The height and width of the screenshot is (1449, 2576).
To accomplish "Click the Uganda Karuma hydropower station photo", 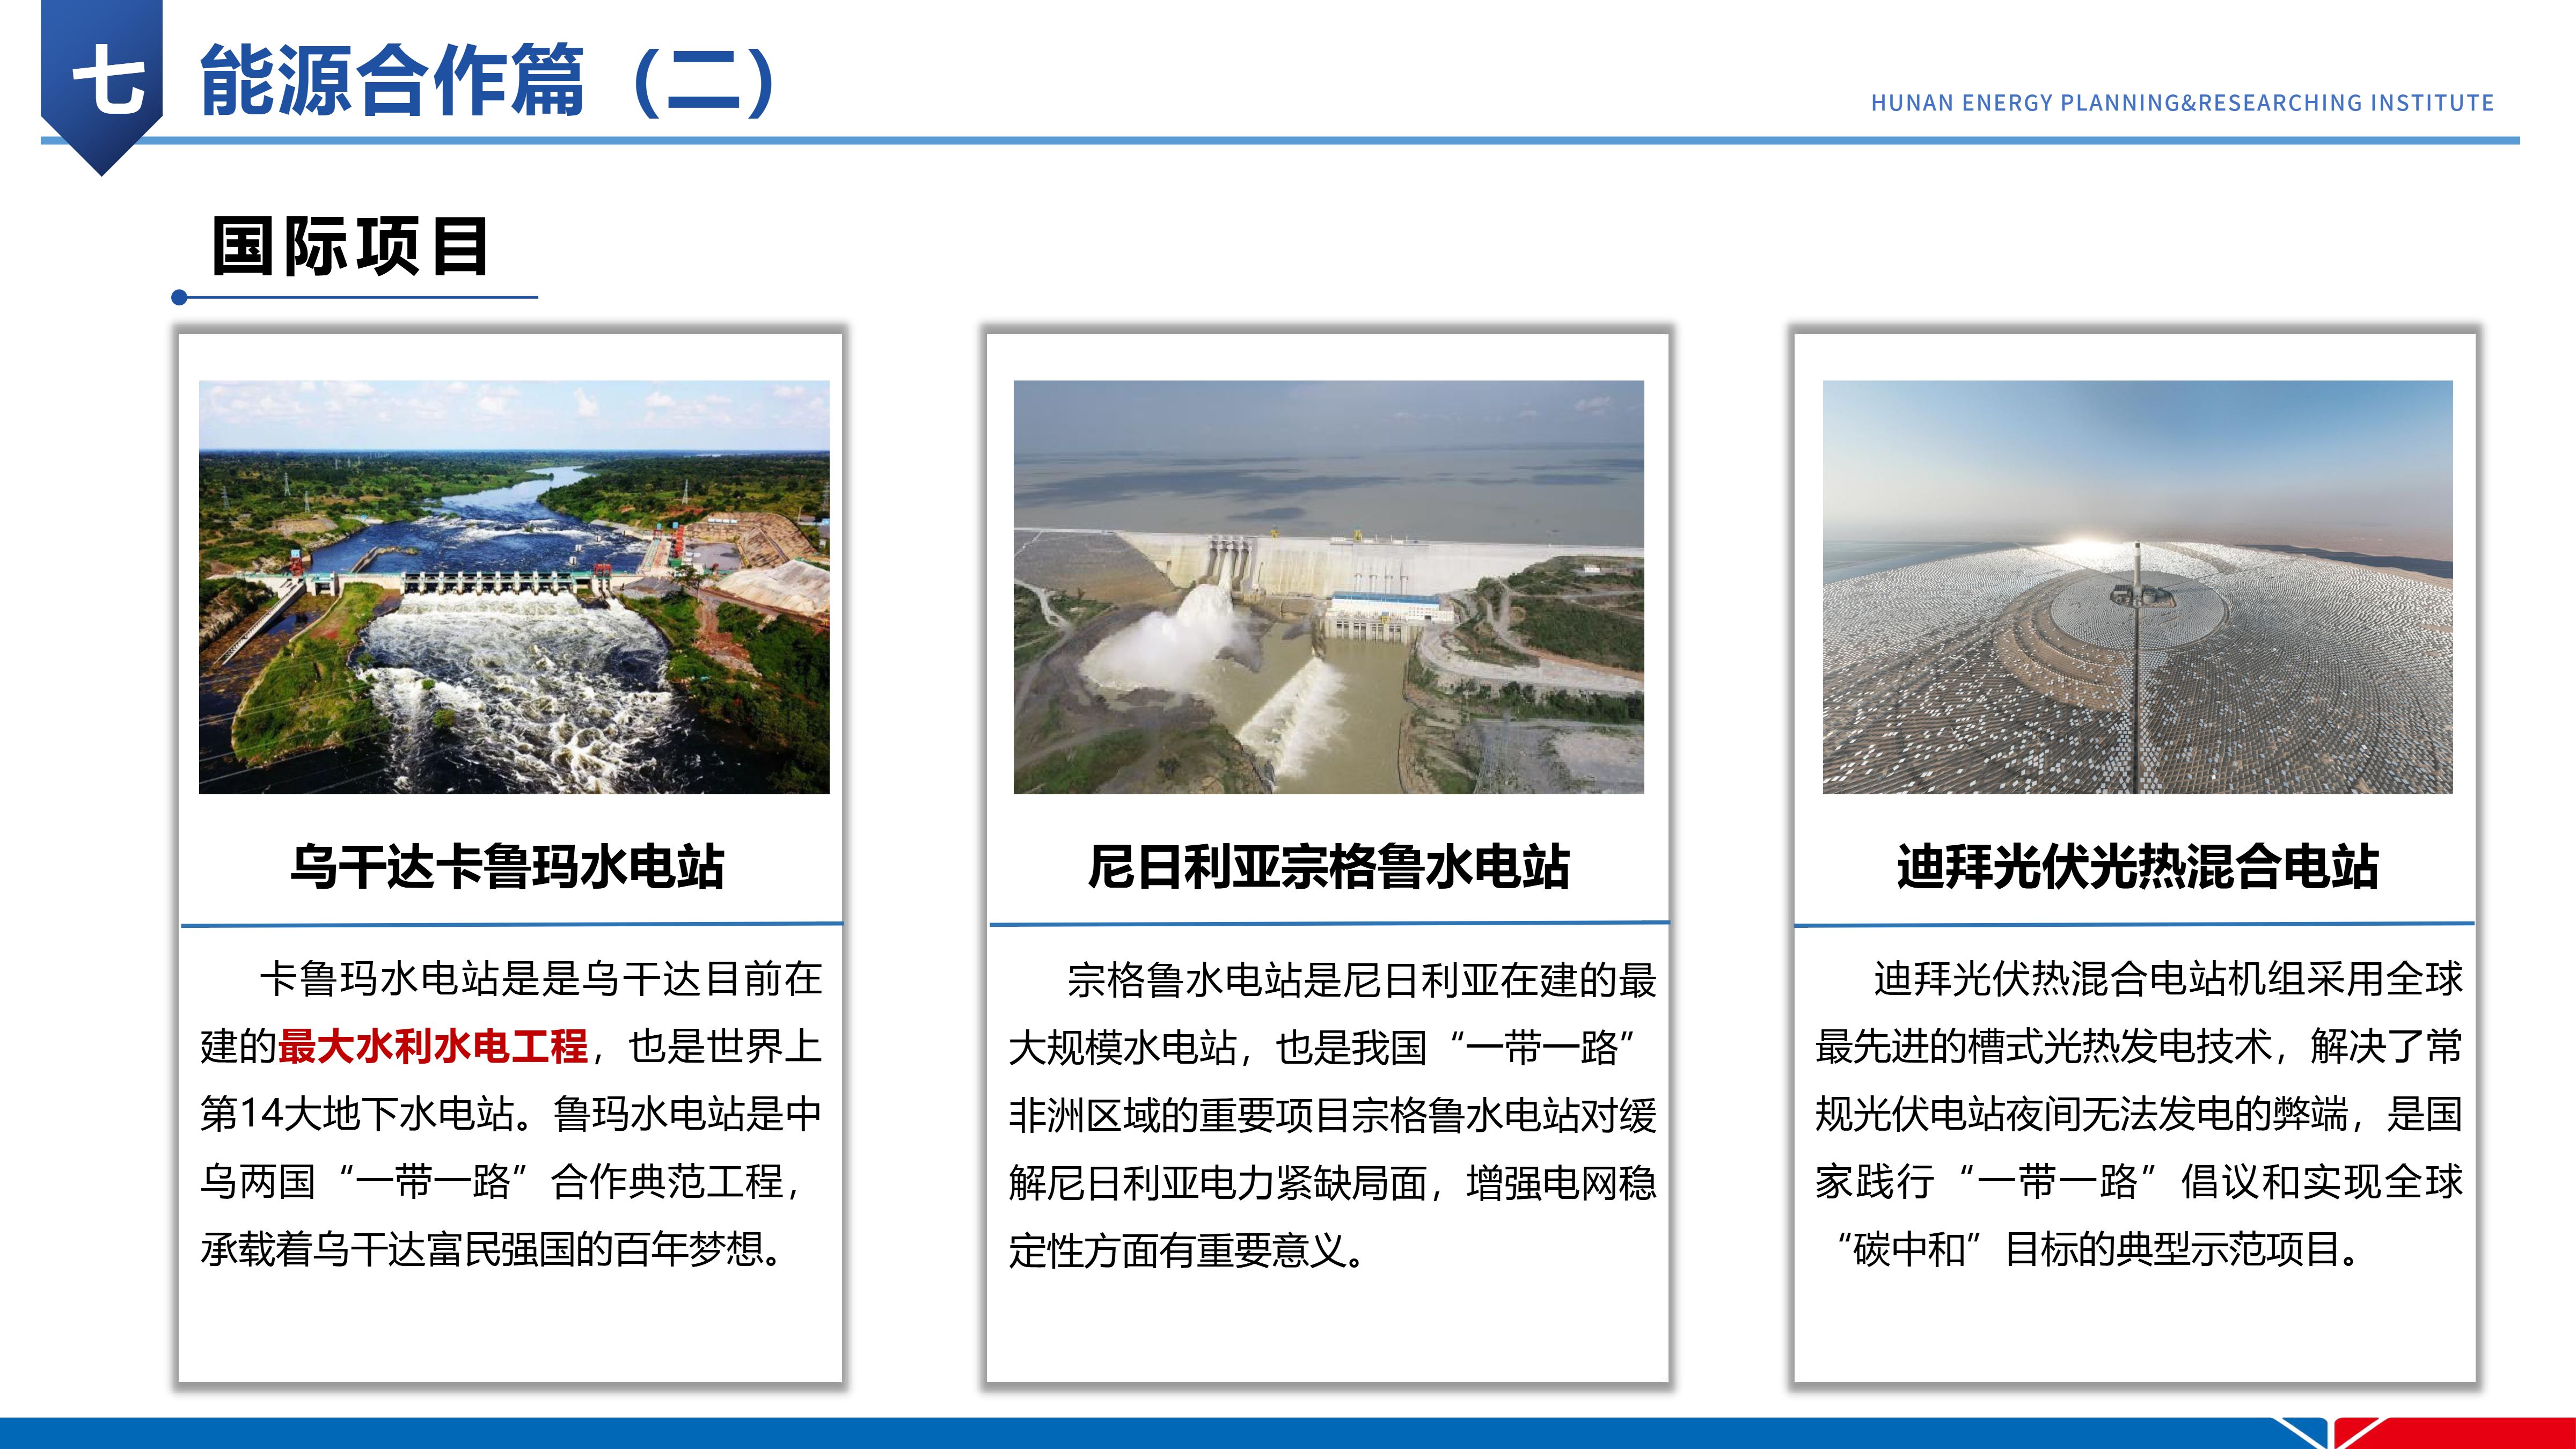I will pos(514,587).
